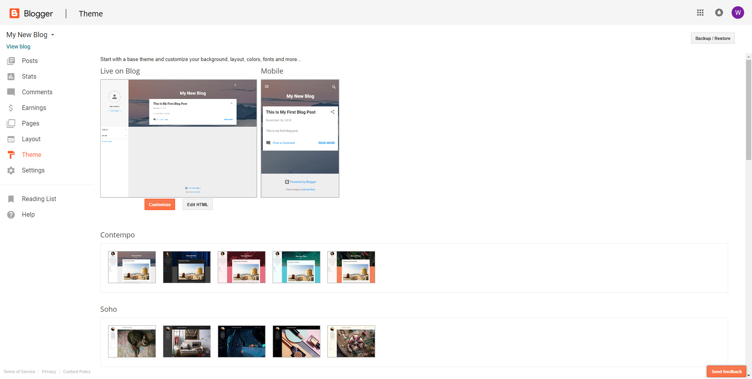
Task: Choose the Soho theme with cat photo
Action: point(132,341)
